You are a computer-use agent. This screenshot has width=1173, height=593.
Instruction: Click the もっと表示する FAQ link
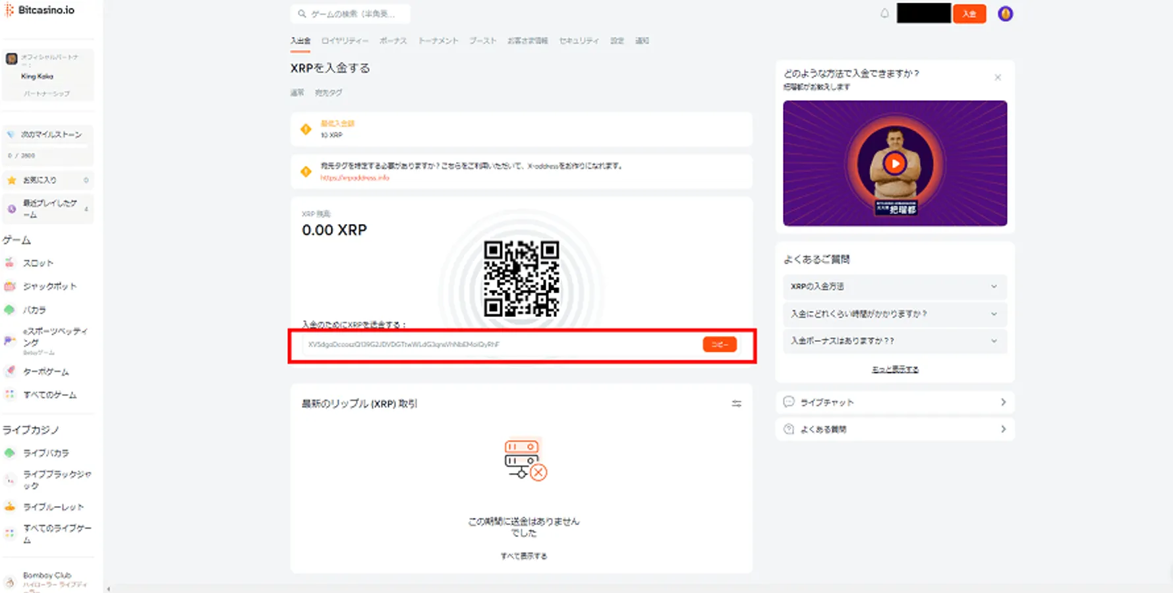coord(895,369)
